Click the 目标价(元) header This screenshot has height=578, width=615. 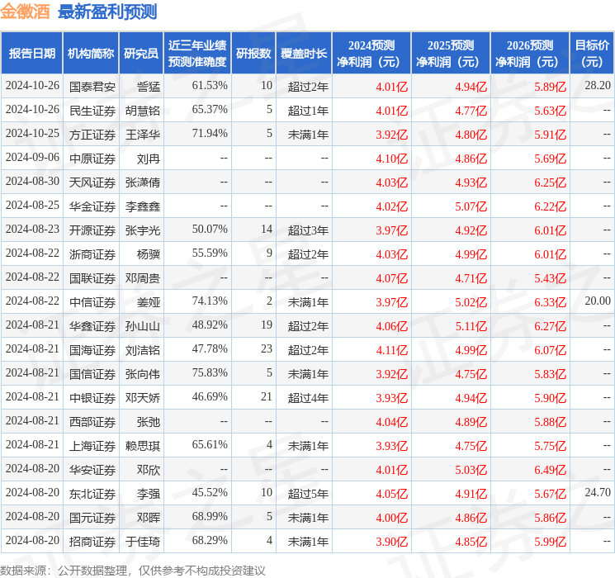[592, 54]
